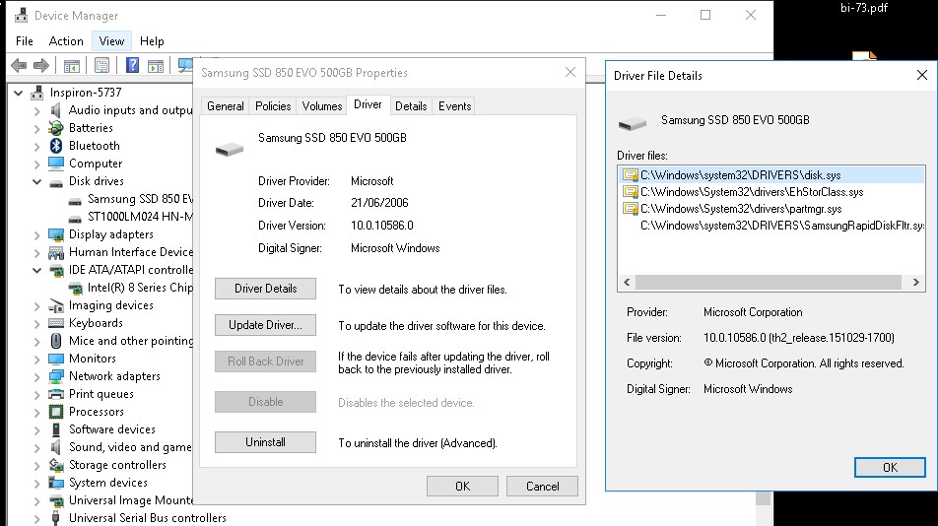The height and width of the screenshot is (526, 938).
Task: Open the Help menu
Action: coord(152,41)
